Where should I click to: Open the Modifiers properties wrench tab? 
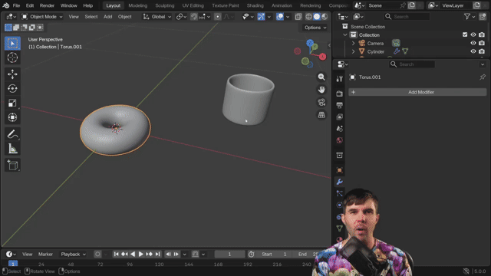tap(339, 182)
